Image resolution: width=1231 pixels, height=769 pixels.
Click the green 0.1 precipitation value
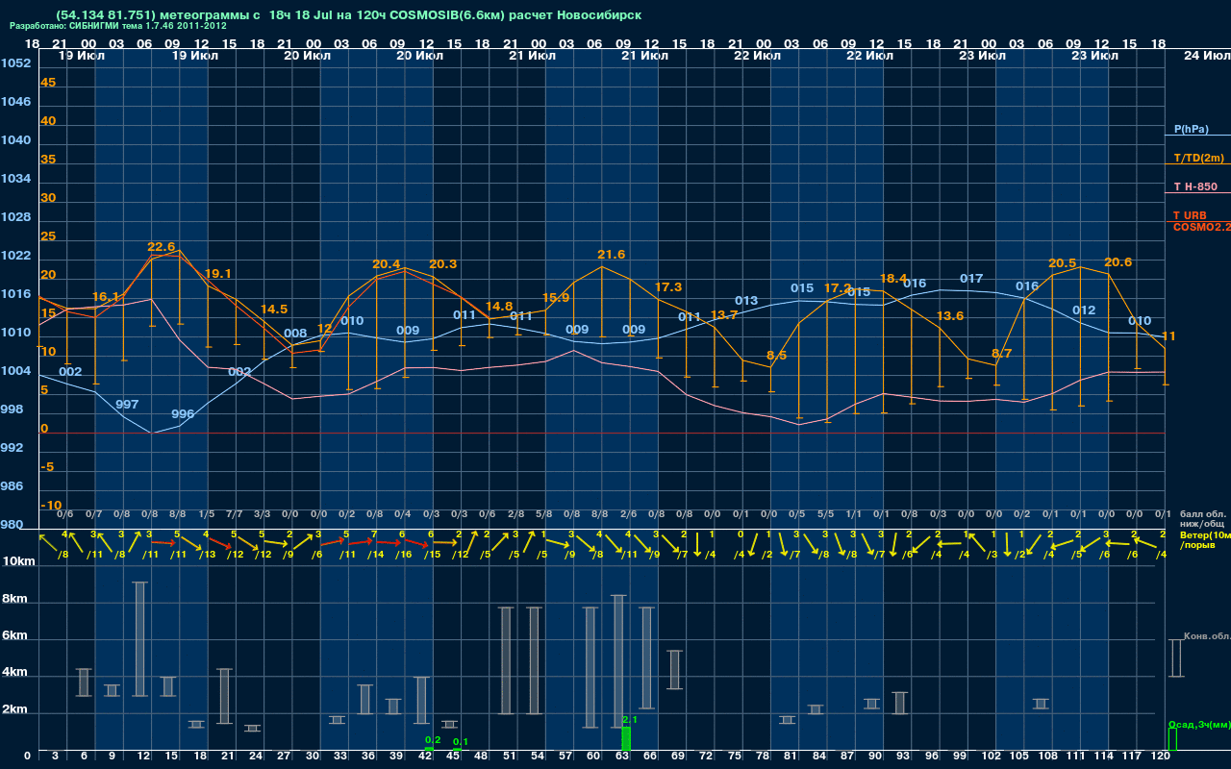click(461, 742)
